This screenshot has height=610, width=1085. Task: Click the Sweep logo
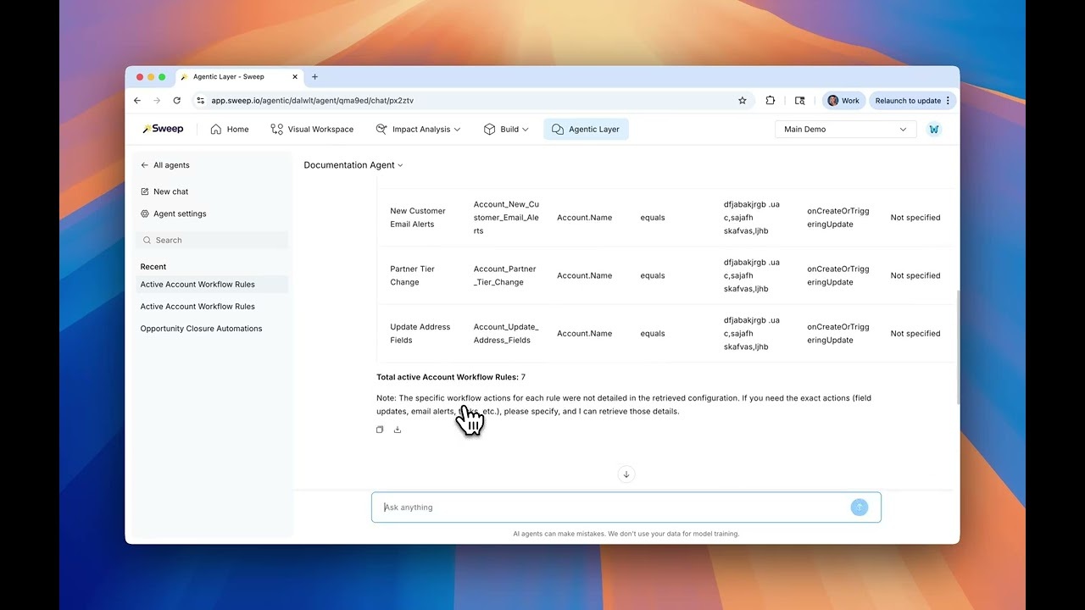pos(162,128)
